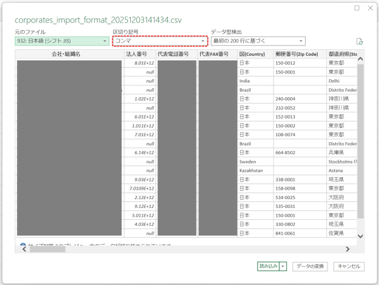Click the zip code cell 158-0098
Viewport: 379px width, 285px height.
[x=300, y=188]
